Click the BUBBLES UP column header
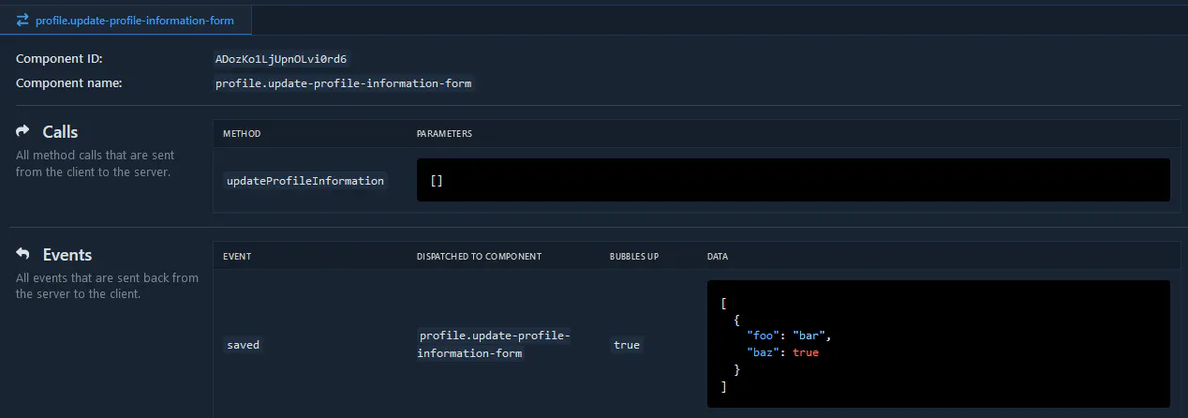 634,257
